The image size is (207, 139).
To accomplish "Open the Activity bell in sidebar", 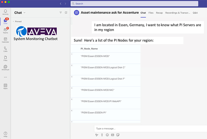I will click(x=5, y=12).
